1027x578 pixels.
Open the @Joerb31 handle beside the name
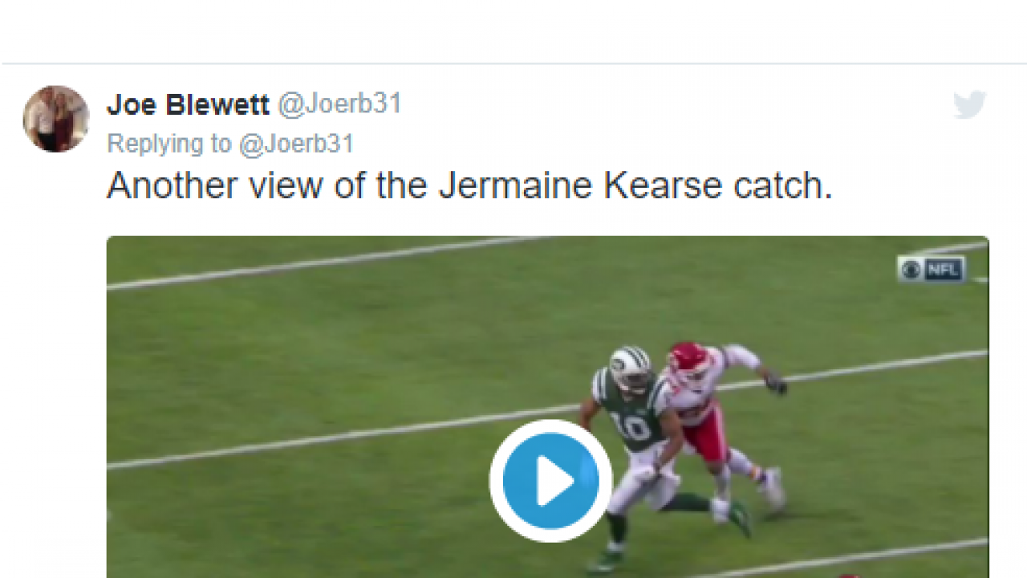pyautogui.click(x=339, y=104)
